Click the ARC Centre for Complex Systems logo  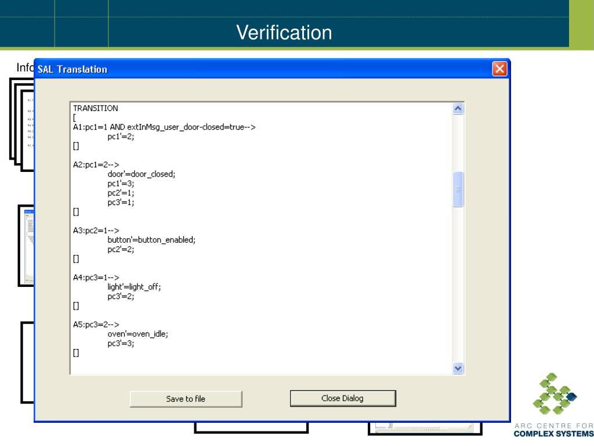coord(554,405)
